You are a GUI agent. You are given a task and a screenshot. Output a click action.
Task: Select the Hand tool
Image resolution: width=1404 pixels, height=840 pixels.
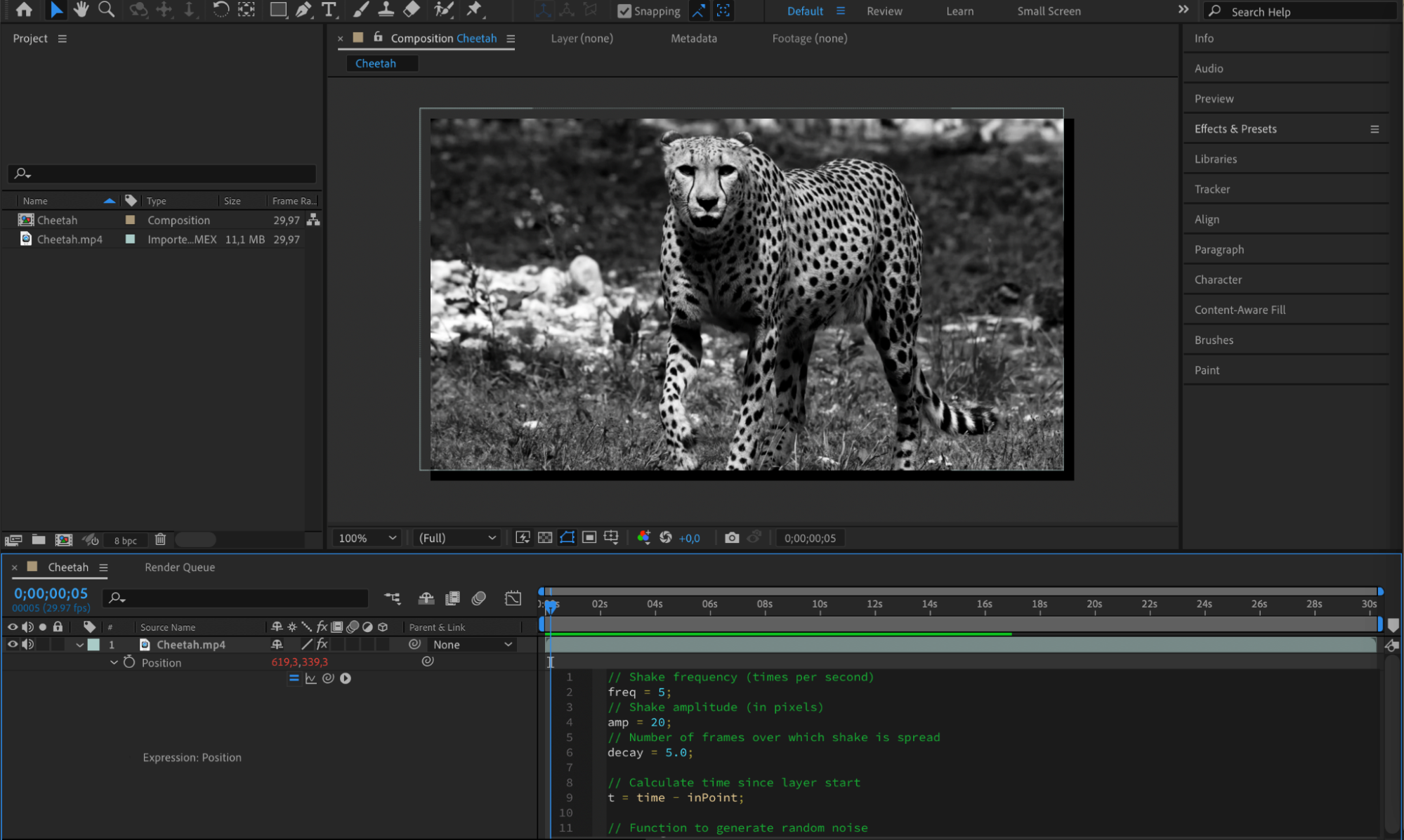[x=81, y=10]
